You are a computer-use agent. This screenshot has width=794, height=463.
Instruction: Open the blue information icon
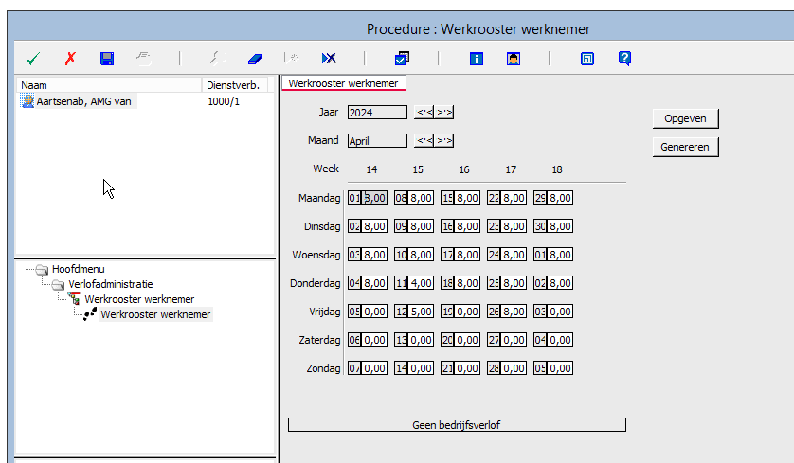coord(477,59)
